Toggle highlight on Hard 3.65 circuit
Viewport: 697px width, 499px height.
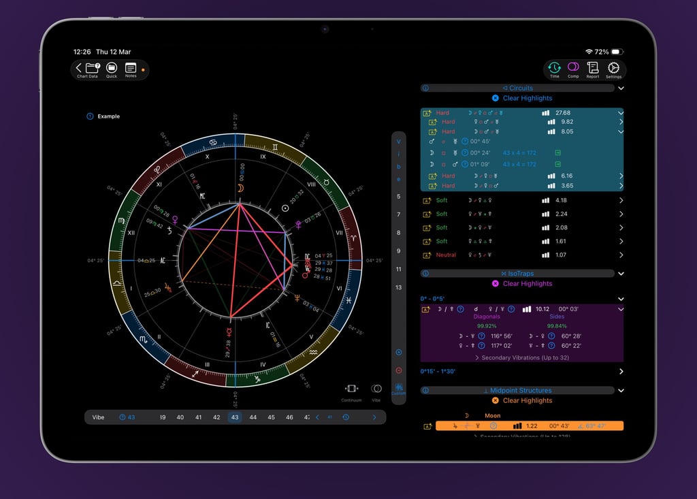(x=432, y=186)
